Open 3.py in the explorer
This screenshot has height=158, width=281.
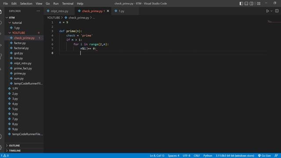15,99
